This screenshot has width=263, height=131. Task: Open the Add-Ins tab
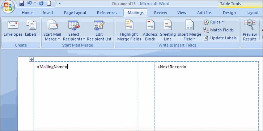point(204,13)
